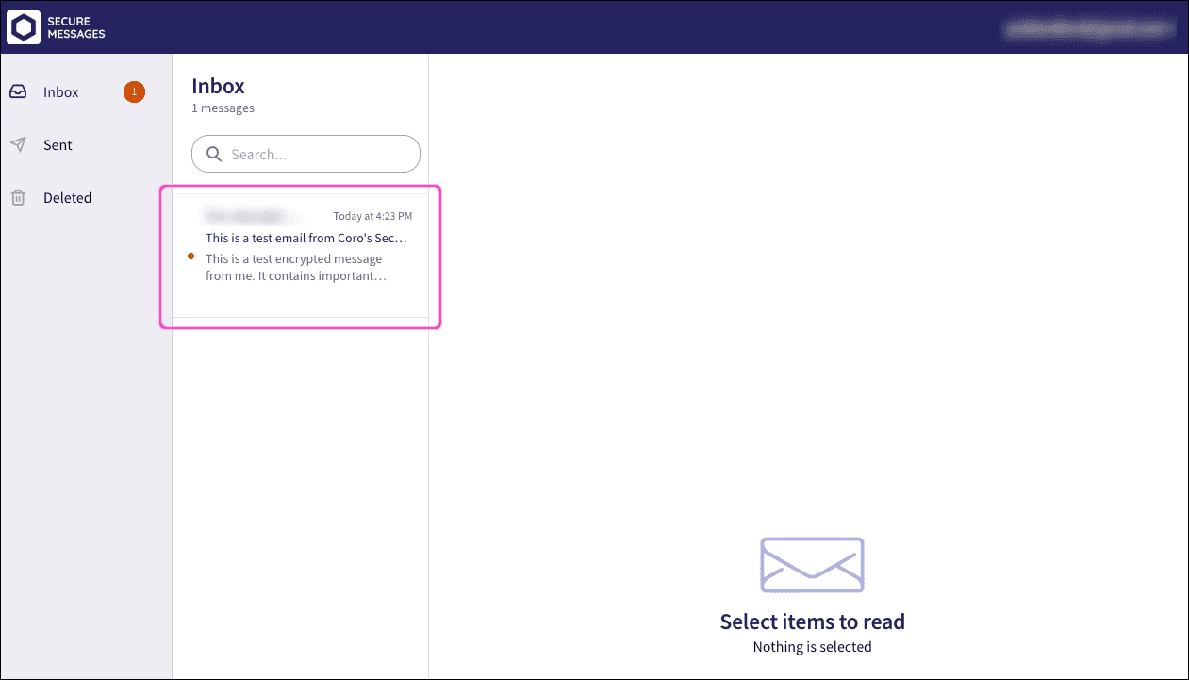This screenshot has height=680, width=1189.
Task: Click the Sent paper plane icon
Action: point(18,144)
